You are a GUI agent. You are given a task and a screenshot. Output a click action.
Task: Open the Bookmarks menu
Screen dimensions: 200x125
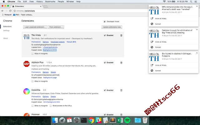tap(50, 2)
